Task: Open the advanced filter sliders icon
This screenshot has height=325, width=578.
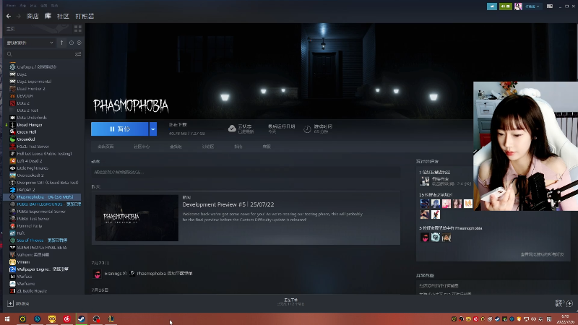Action: coord(78,54)
